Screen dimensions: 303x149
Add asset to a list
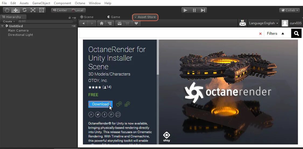(x=127, y=104)
